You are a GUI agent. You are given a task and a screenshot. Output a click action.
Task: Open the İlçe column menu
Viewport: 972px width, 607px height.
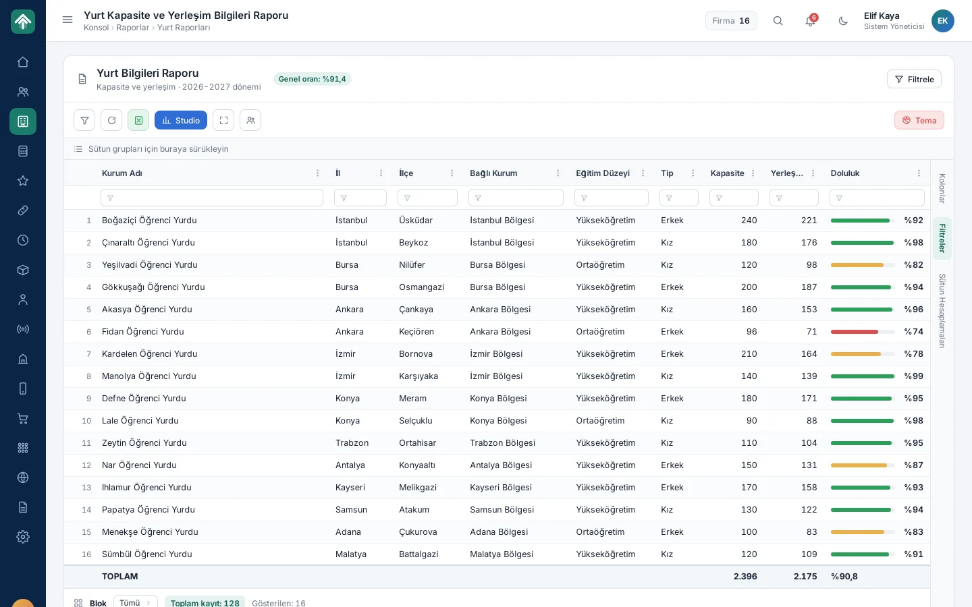point(452,173)
